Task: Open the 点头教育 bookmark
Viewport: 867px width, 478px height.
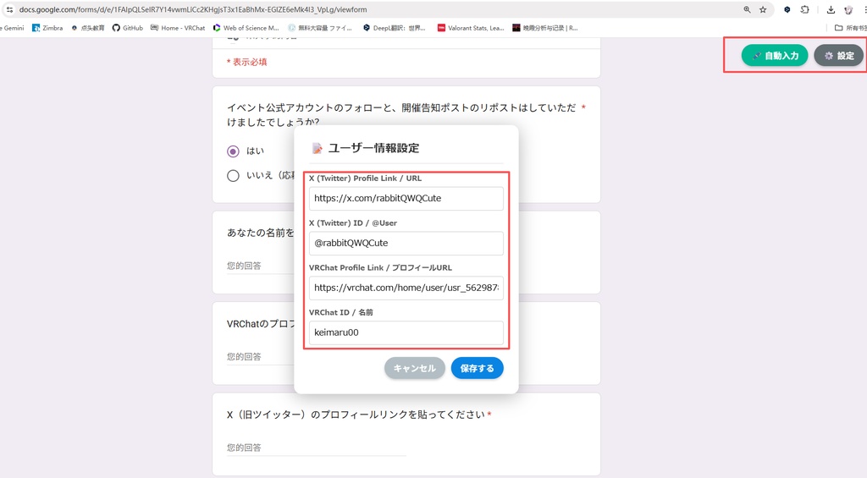Action: [88, 28]
